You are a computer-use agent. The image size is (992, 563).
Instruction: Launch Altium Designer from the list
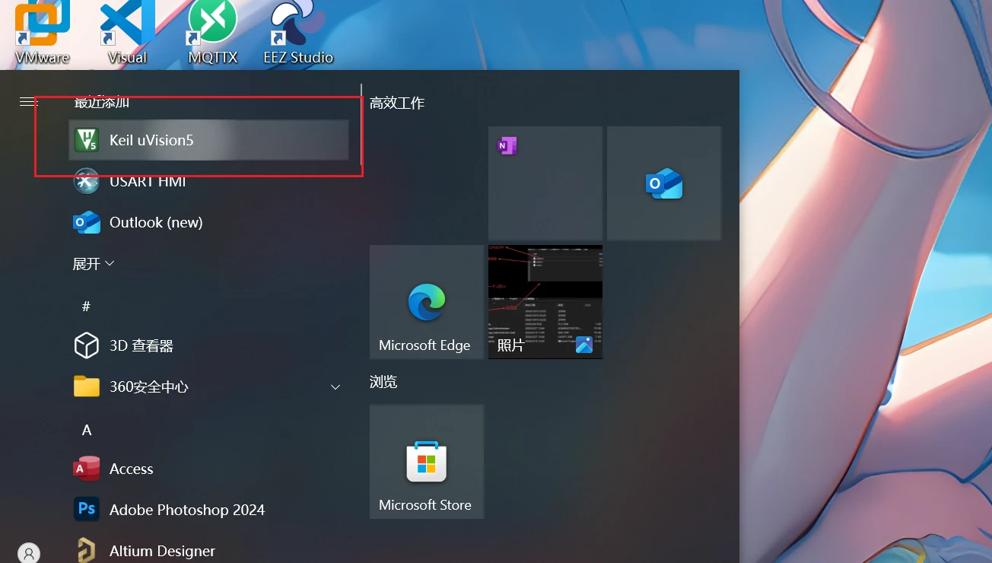(161, 550)
